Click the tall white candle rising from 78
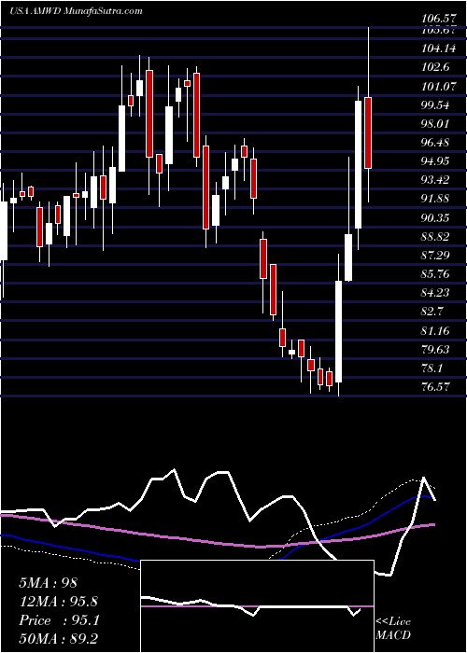Viewport: 467px width, 653px height. coord(338,331)
